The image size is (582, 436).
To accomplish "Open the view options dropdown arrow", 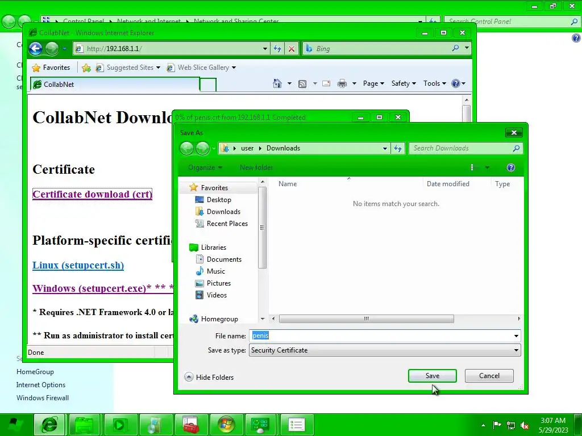I will pos(487,167).
